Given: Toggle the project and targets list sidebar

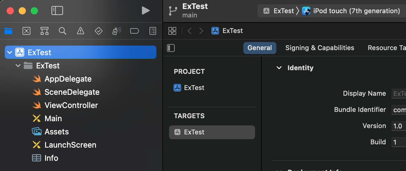Looking at the screenshot, I should point(171,48).
